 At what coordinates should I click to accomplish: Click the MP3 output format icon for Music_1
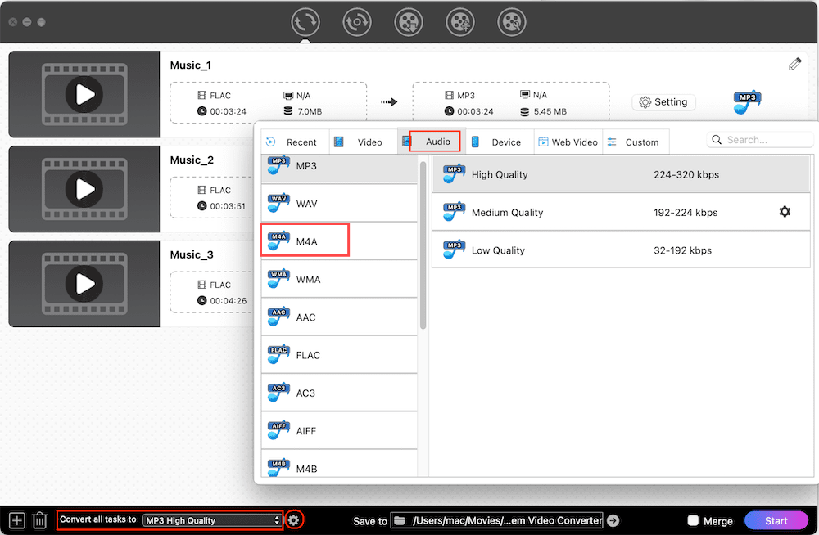(x=747, y=101)
